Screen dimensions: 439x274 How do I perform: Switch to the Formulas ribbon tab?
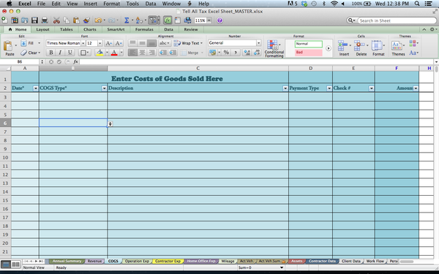(x=144, y=29)
